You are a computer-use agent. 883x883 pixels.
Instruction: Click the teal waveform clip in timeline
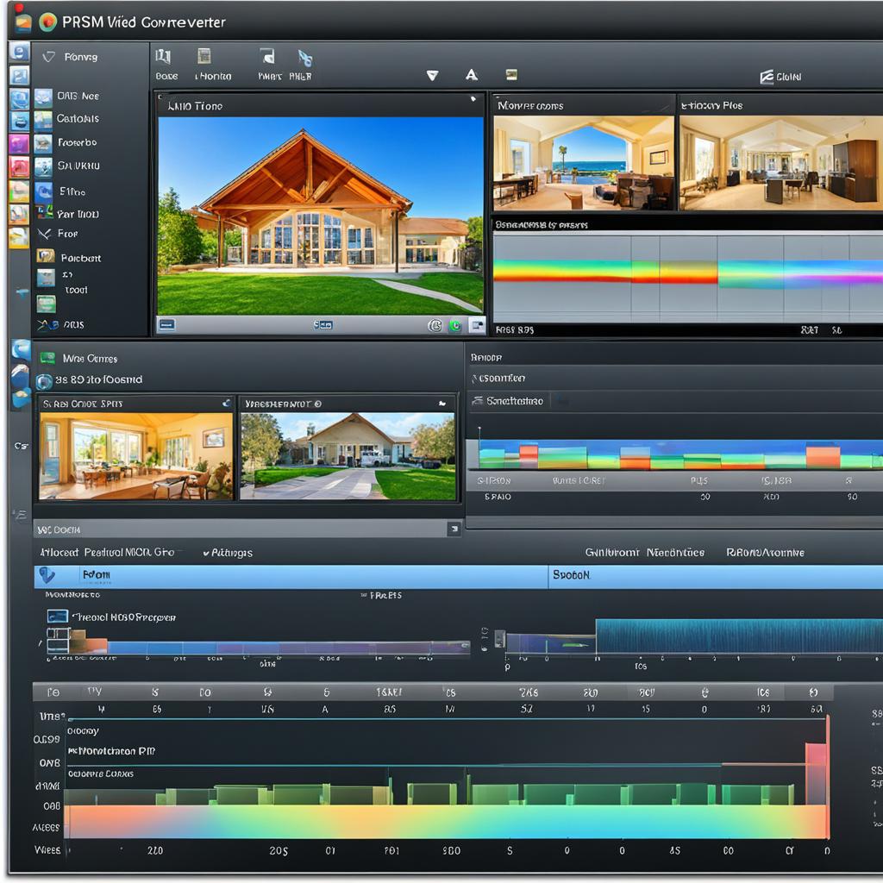739,636
